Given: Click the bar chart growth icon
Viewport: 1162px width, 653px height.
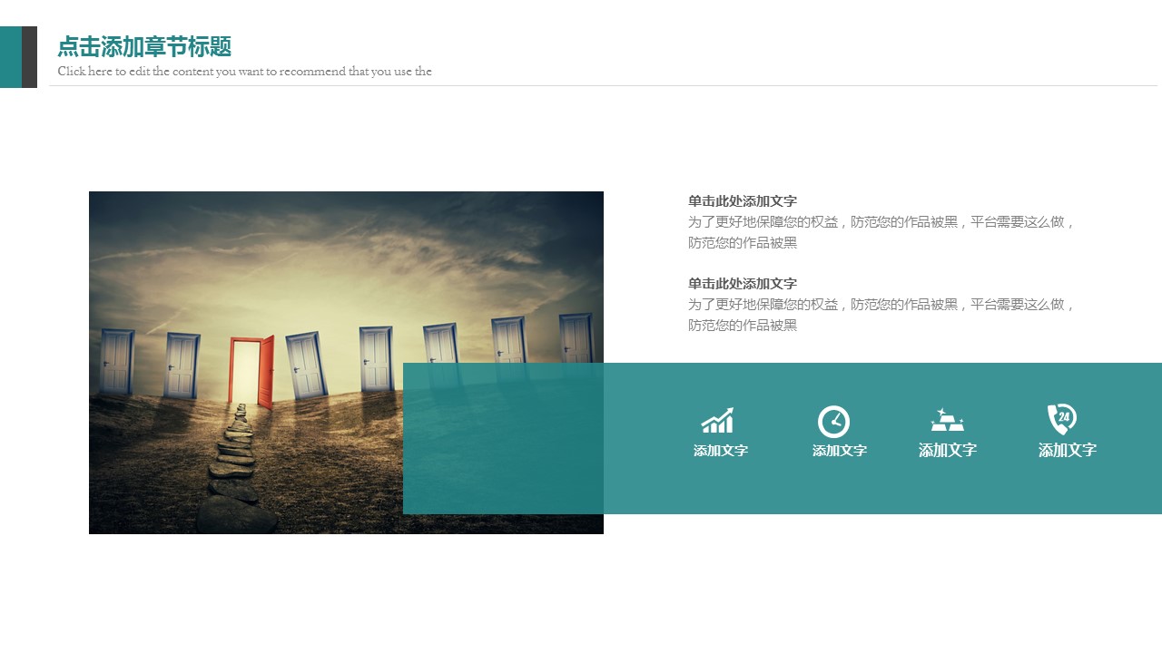Looking at the screenshot, I should pyautogui.click(x=717, y=421).
